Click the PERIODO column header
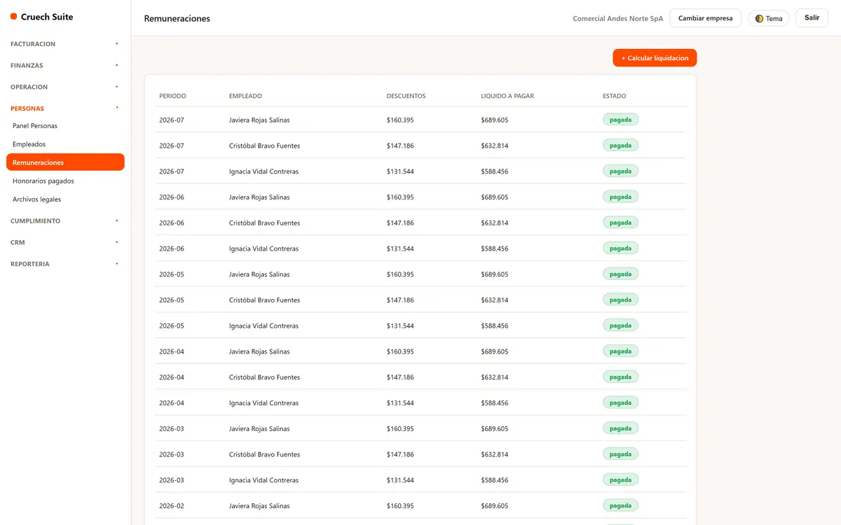 point(172,96)
